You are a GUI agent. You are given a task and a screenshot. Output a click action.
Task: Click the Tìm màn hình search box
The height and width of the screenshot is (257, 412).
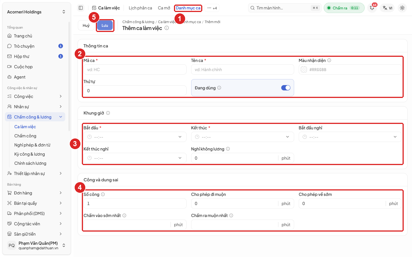pyautogui.click(x=285, y=8)
